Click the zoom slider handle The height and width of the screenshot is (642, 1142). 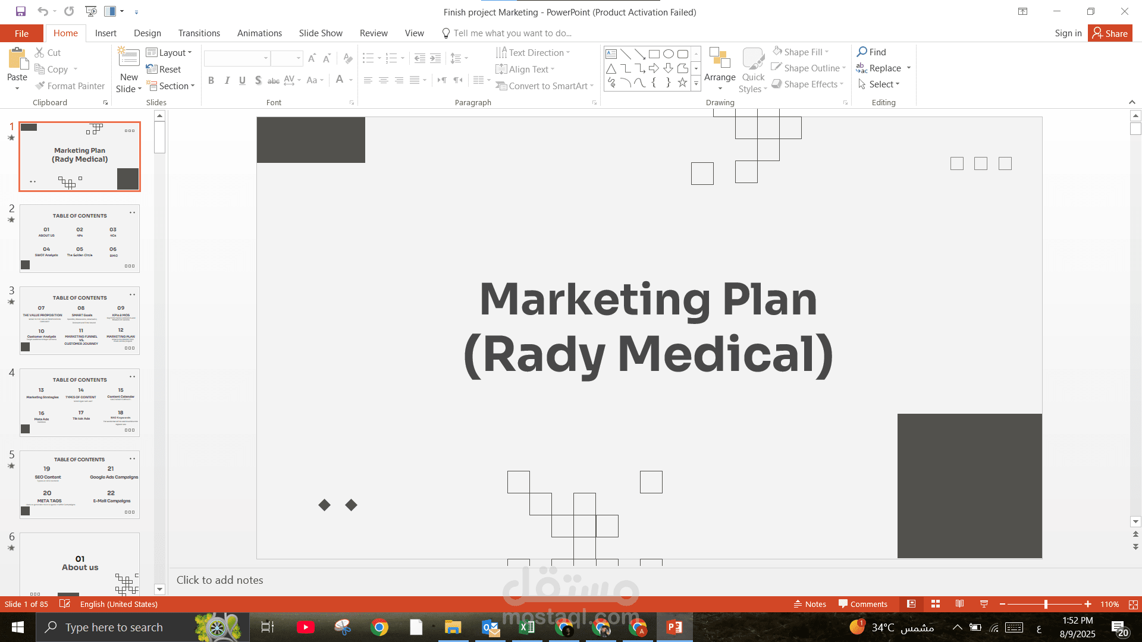pyautogui.click(x=1046, y=604)
